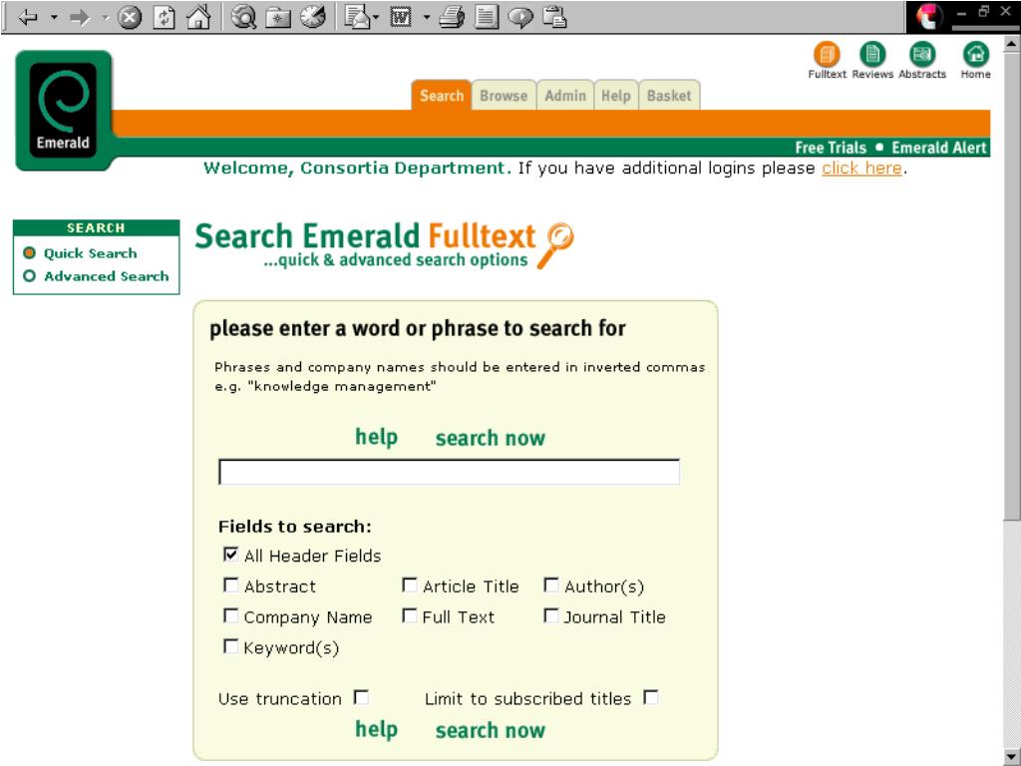Expand the Back button history dropdown
Screen dimensions: 1021x766
54,17
